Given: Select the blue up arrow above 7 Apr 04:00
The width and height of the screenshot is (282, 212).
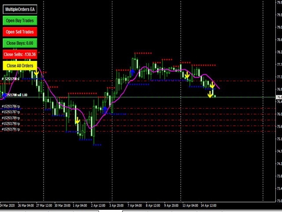Looking at the screenshot, I should point(132,72).
